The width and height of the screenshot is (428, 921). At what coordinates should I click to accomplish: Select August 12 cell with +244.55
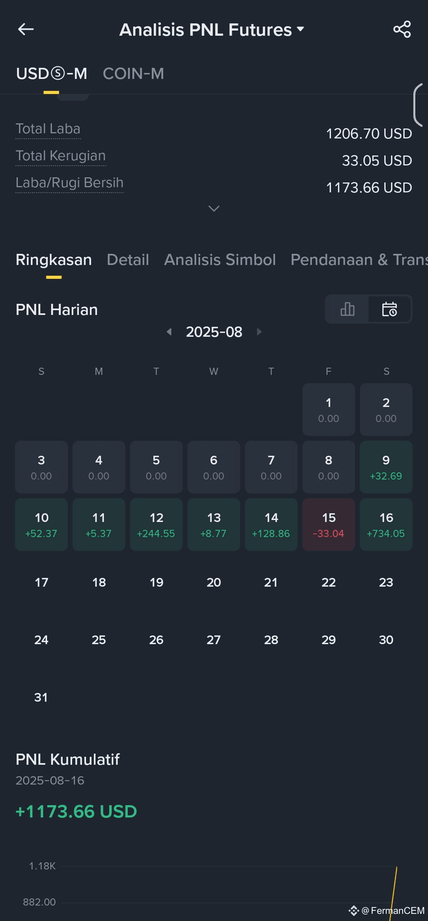(156, 524)
